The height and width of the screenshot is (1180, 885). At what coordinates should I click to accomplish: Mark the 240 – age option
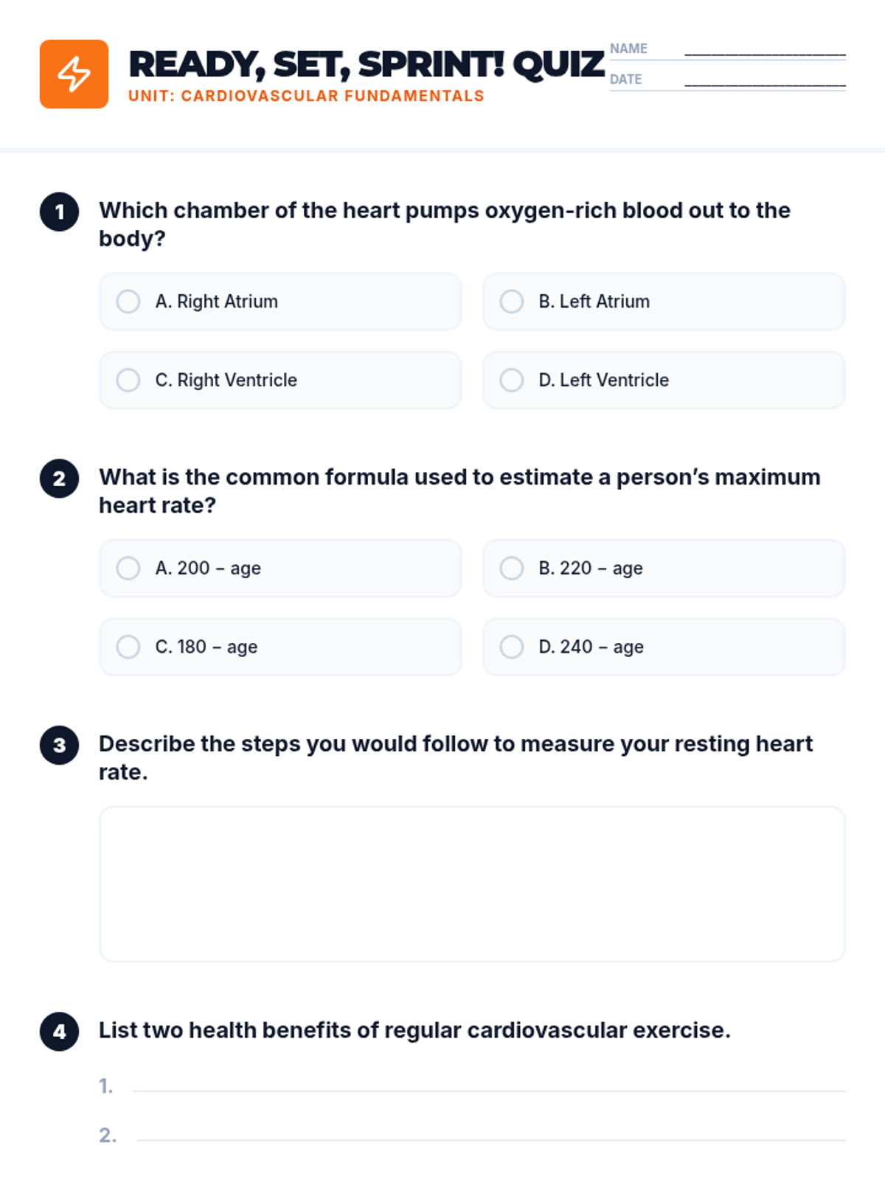(512, 647)
